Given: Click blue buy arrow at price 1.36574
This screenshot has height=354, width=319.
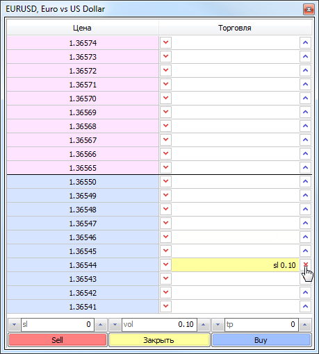Looking at the screenshot, I should tap(305, 42).
